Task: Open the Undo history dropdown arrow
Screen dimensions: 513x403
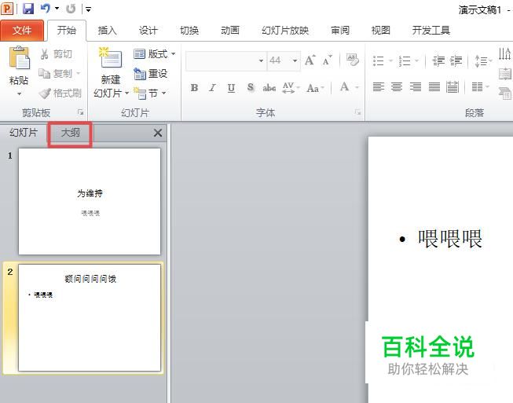Action: click(x=57, y=8)
